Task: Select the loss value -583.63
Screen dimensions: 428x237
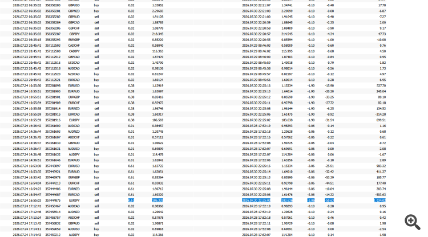Action: pos(381,194)
